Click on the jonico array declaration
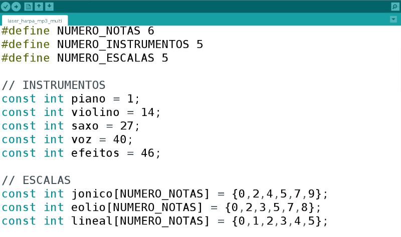401x237 pixels. (165, 194)
